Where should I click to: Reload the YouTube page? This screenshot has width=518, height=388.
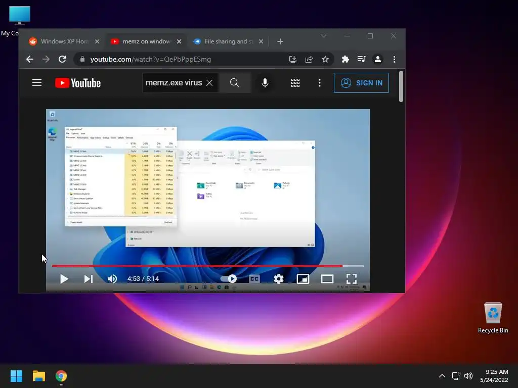tap(62, 60)
